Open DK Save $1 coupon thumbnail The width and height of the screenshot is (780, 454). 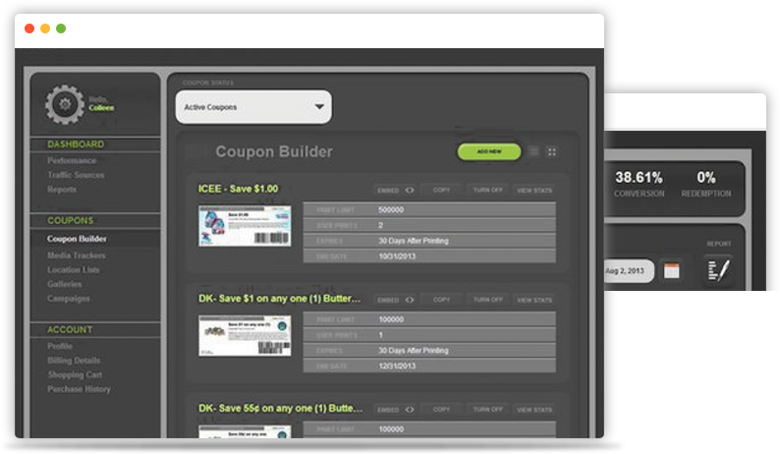pyautogui.click(x=245, y=335)
